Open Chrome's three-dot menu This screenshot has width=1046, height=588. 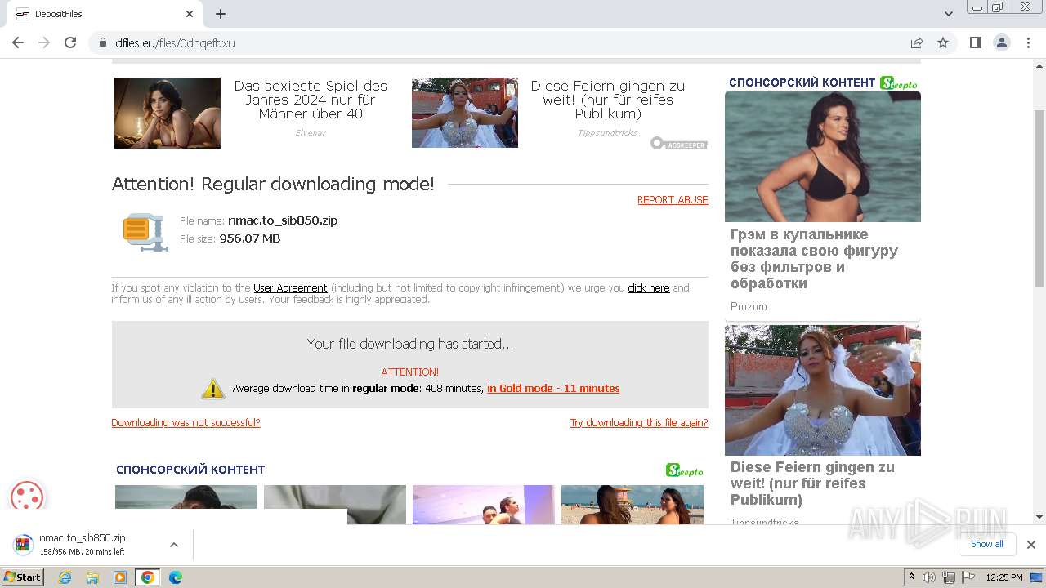click(1027, 42)
